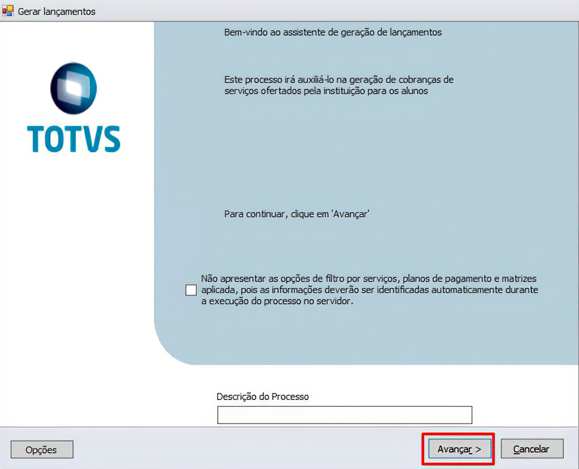
Task: Click the 'Para continuar, clique em Avançar' text
Action: (296, 214)
